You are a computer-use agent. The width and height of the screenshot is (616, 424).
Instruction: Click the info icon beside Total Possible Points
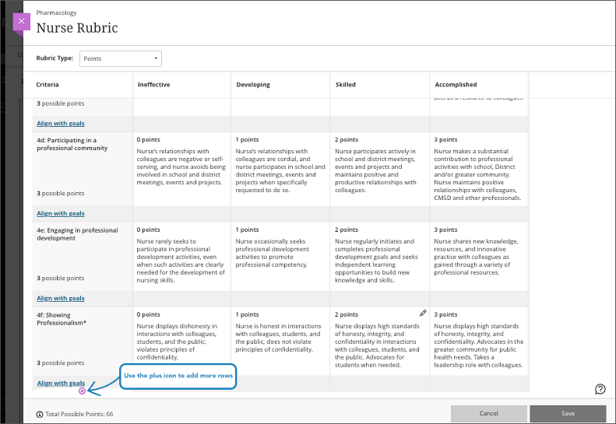40,414
